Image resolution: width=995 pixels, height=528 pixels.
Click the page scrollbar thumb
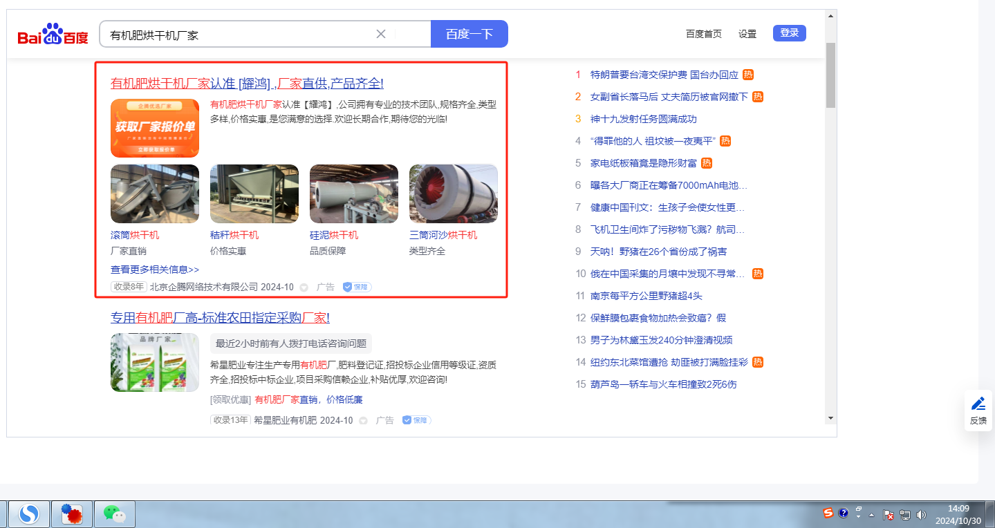point(831,75)
